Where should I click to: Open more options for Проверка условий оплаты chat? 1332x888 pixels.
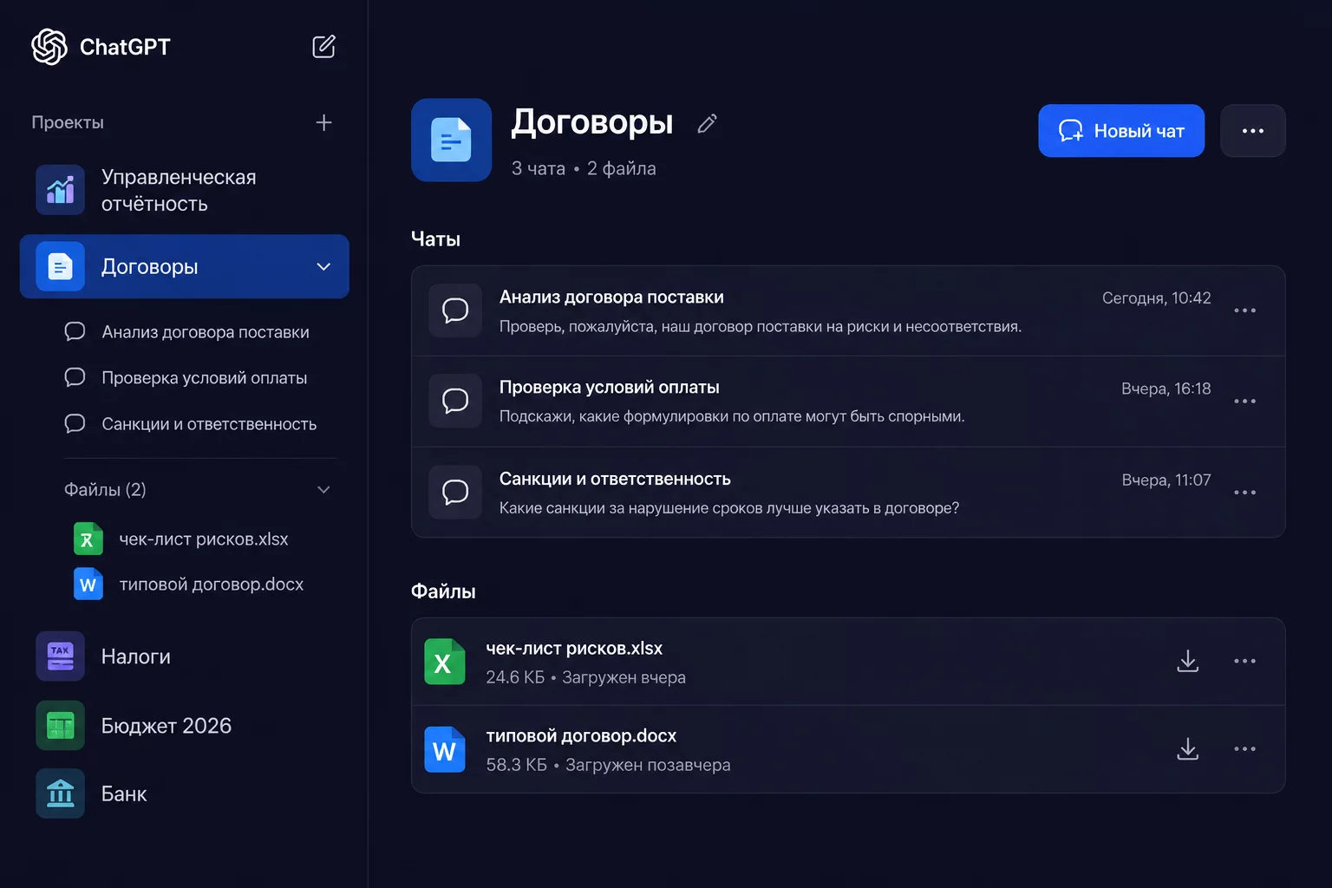(x=1244, y=402)
